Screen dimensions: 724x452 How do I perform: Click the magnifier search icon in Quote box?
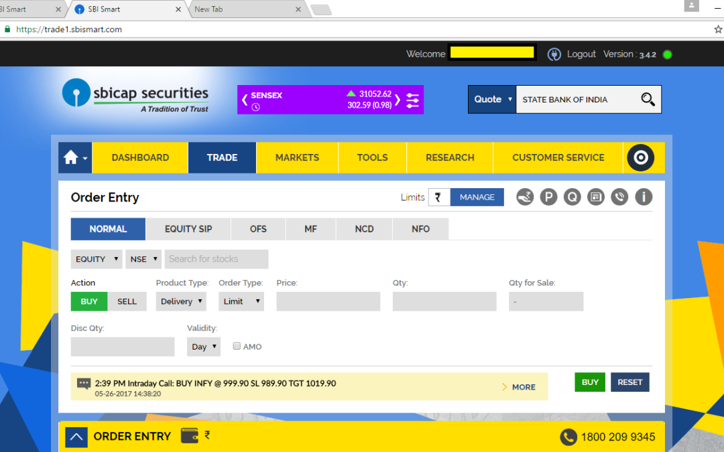pos(648,99)
